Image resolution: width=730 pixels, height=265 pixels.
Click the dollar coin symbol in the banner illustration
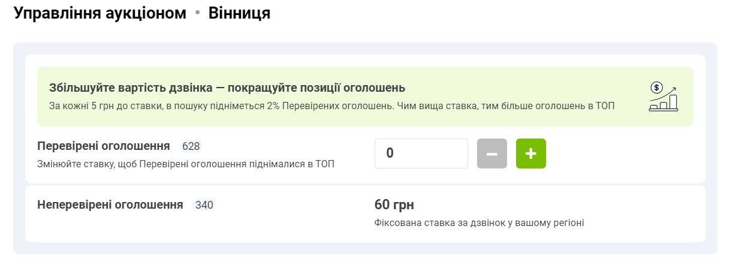(656, 88)
